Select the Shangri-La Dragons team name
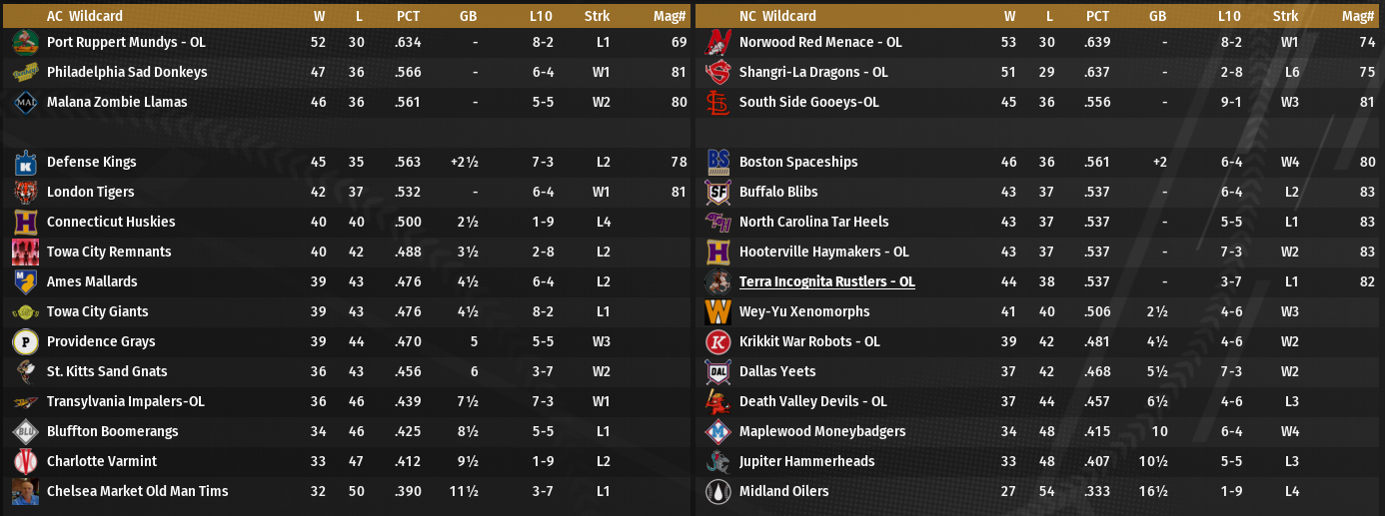 pos(813,72)
